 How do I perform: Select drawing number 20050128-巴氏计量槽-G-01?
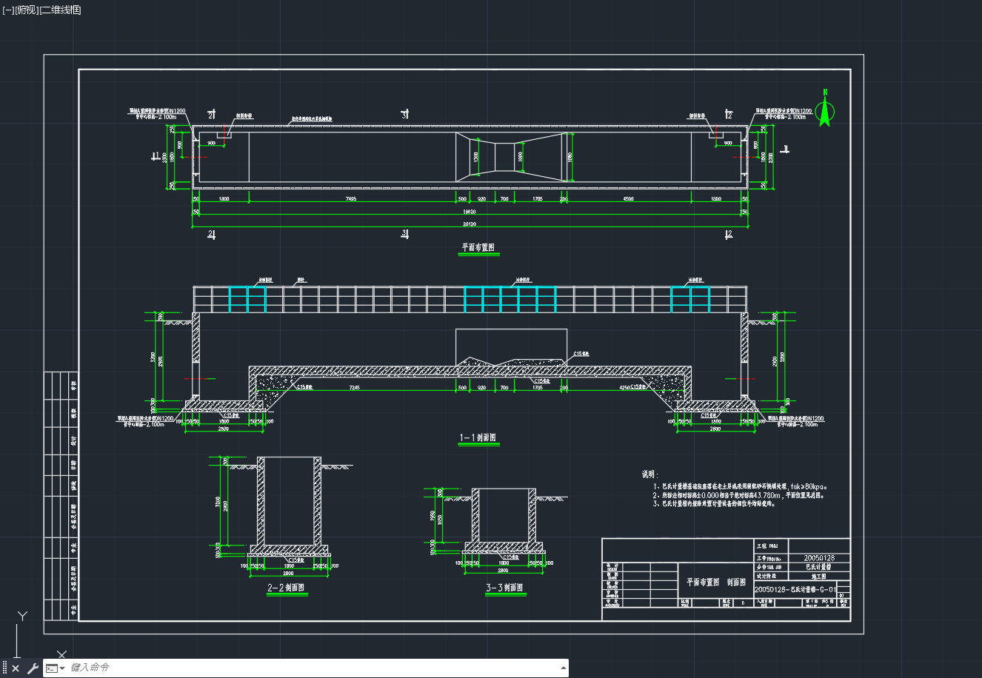795,590
